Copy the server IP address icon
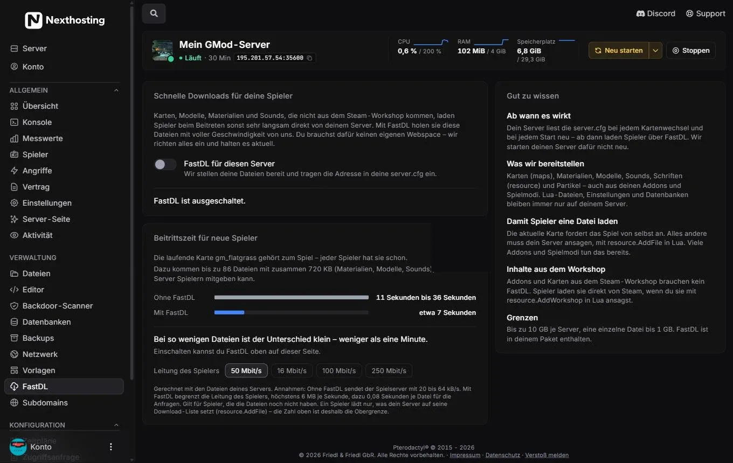 click(309, 58)
